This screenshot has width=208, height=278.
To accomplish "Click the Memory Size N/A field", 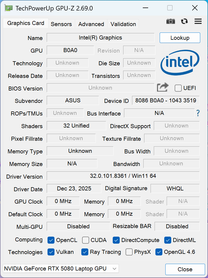I will click(x=72, y=164).
